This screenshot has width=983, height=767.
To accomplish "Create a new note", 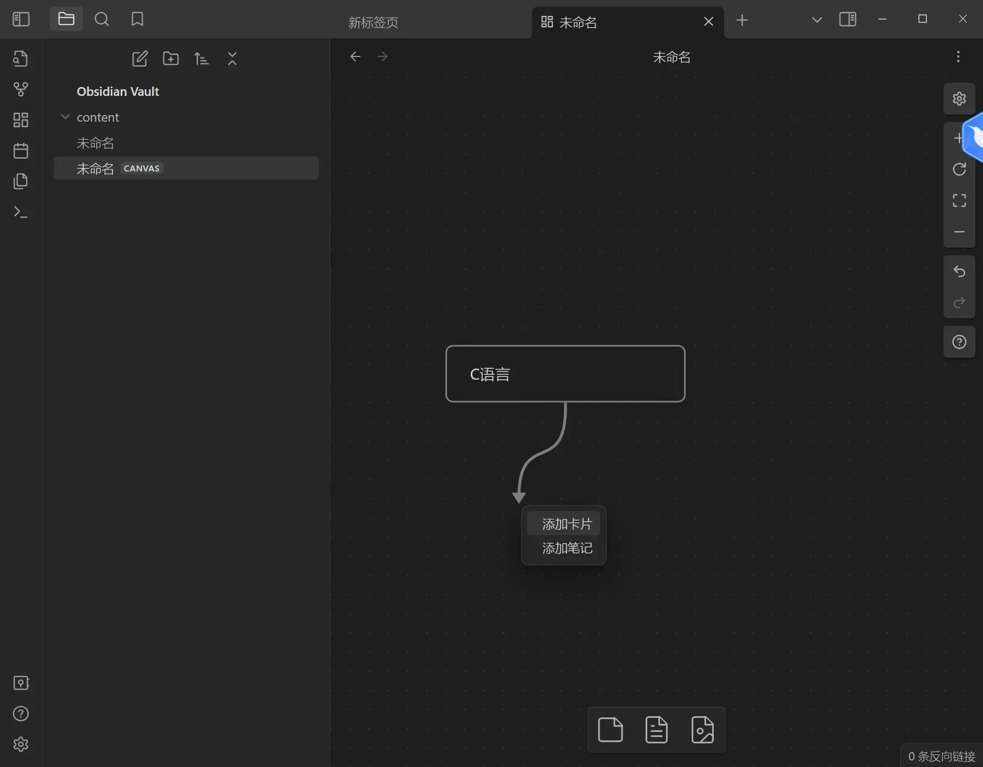I will coord(140,59).
